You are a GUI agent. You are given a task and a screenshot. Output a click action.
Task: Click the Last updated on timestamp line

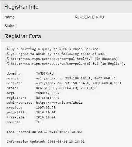45,132
